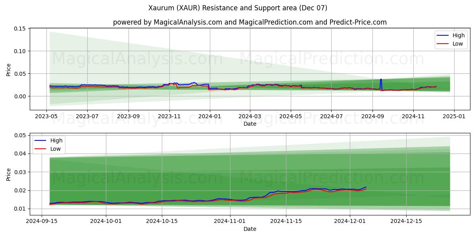
Task: Click the bottom chart 'Price' axis label
Action: [9, 174]
